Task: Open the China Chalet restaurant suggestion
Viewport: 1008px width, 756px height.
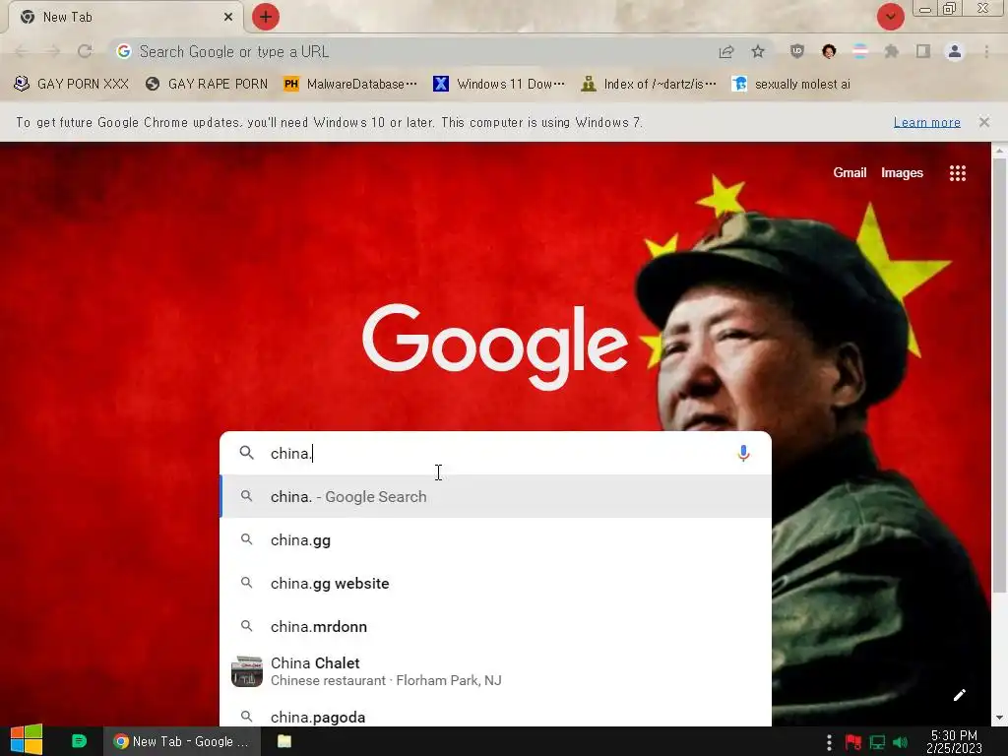Action: pyautogui.click(x=496, y=671)
